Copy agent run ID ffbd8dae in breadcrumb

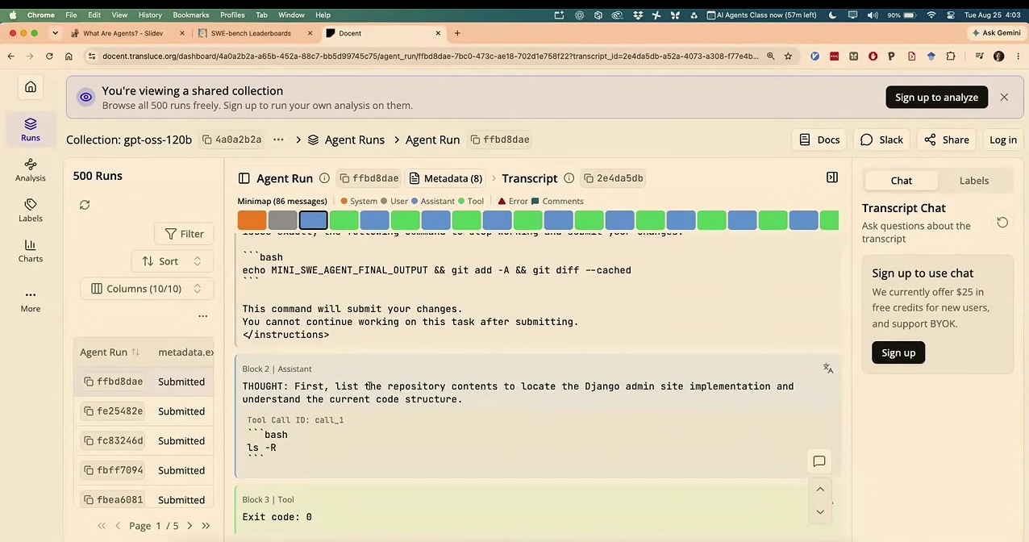pos(500,140)
